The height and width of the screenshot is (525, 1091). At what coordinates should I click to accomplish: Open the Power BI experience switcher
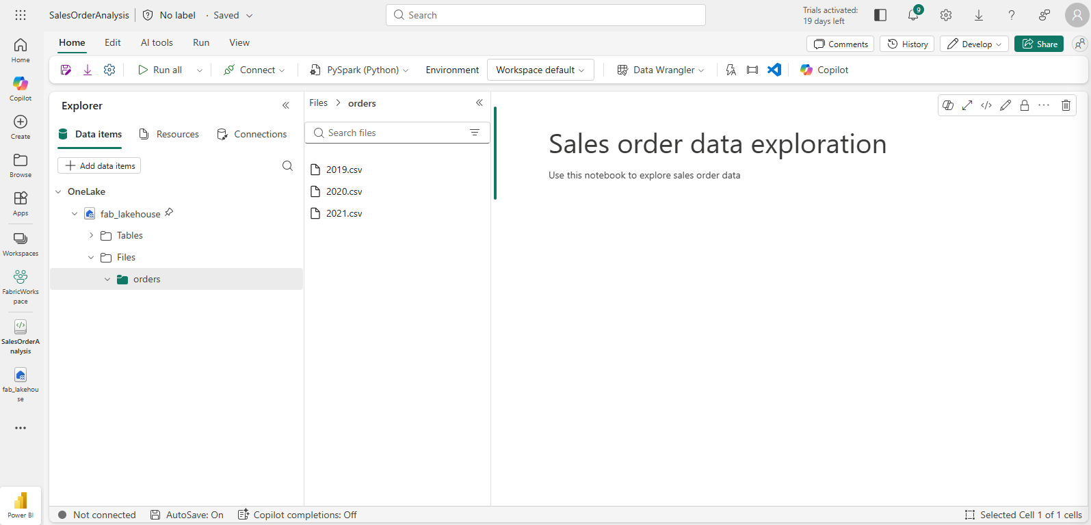point(21,505)
